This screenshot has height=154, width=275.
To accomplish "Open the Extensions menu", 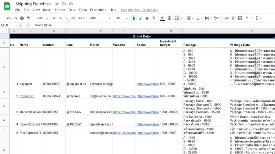I will coord(98,10).
